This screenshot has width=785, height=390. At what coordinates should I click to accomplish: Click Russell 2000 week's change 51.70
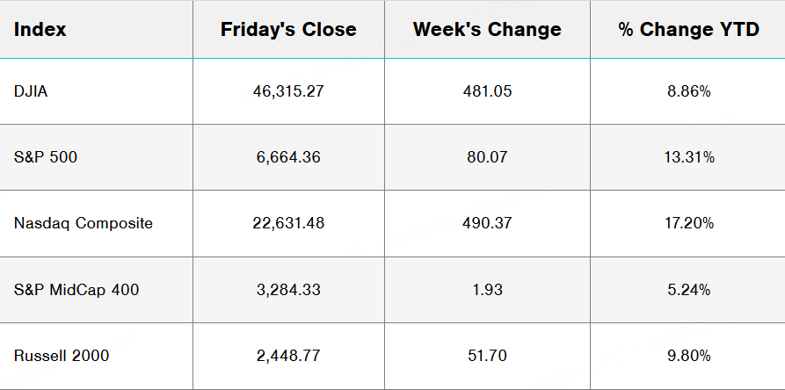(487, 355)
